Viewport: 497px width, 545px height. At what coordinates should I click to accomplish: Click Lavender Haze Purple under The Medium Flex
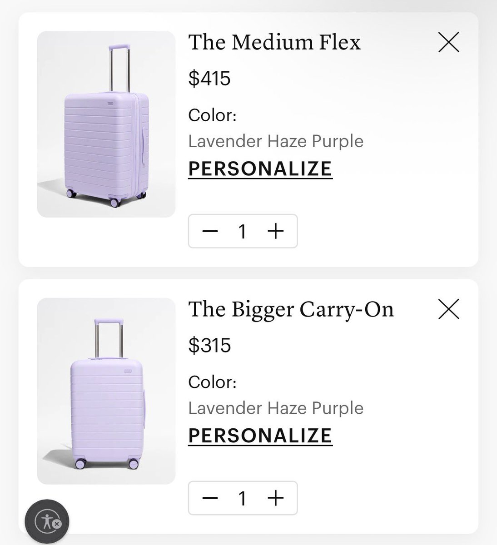[x=276, y=141]
